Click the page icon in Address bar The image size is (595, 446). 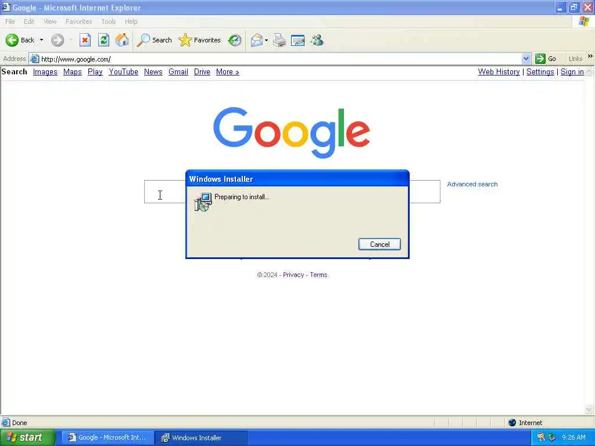point(35,59)
